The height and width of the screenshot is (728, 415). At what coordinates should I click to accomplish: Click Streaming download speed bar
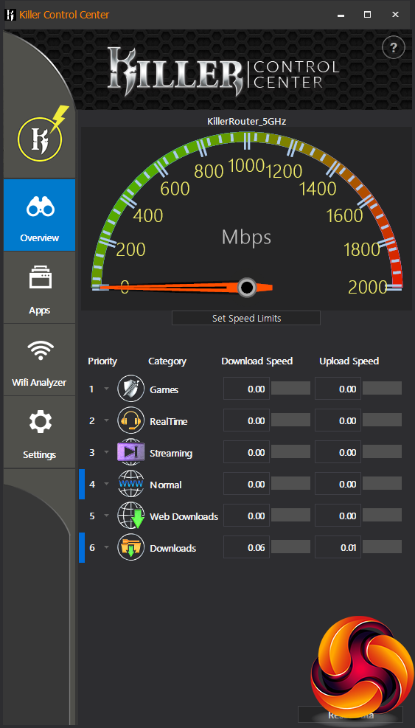[x=290, y=451]
